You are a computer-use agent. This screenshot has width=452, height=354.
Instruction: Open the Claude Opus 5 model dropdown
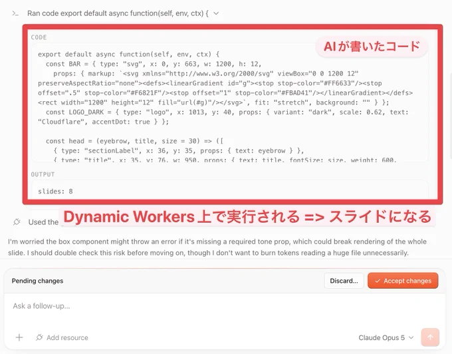[x=386, y=337]
